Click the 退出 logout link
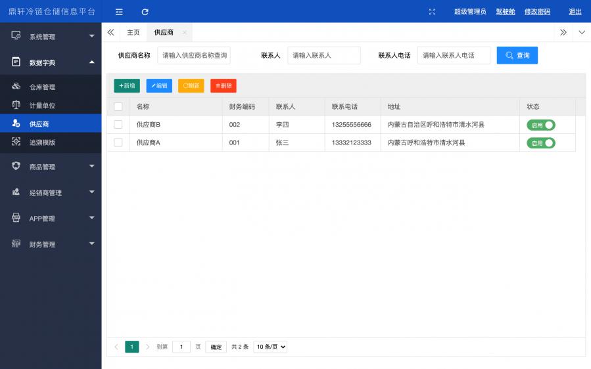591x369 pixels. point(575,12)
